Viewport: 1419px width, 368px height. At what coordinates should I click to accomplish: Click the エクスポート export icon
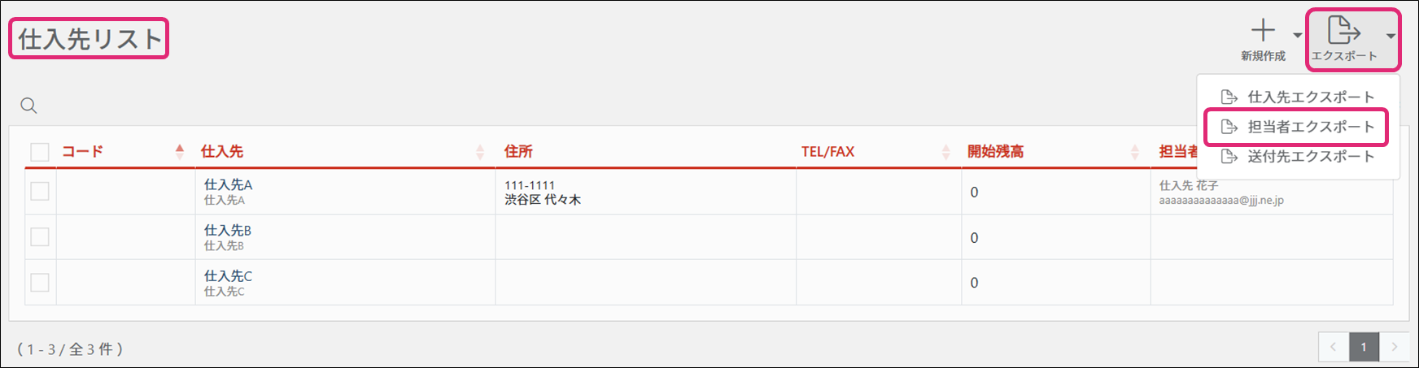(x=1343, y=31)
